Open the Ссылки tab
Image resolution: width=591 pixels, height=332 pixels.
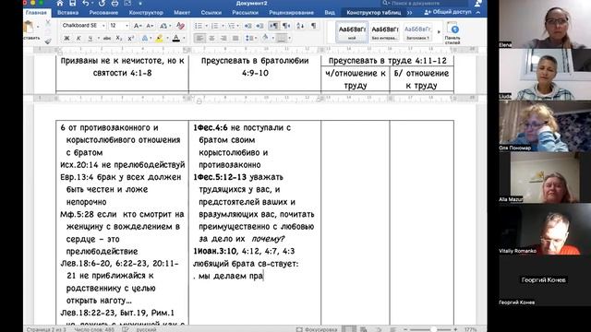[x=211, y=12]
